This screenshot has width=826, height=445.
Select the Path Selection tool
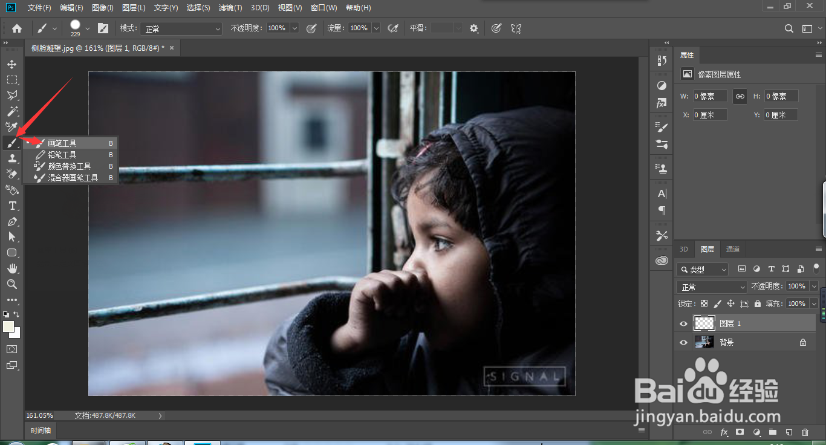click(x=11, y=237)
